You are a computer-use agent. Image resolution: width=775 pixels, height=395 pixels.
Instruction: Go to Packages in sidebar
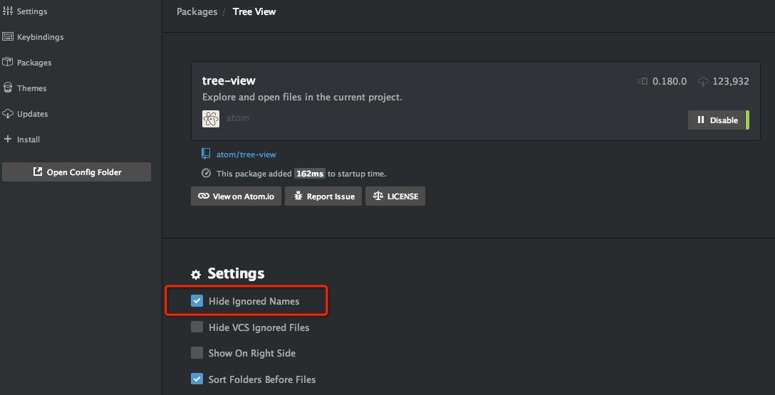click(26, 63)
